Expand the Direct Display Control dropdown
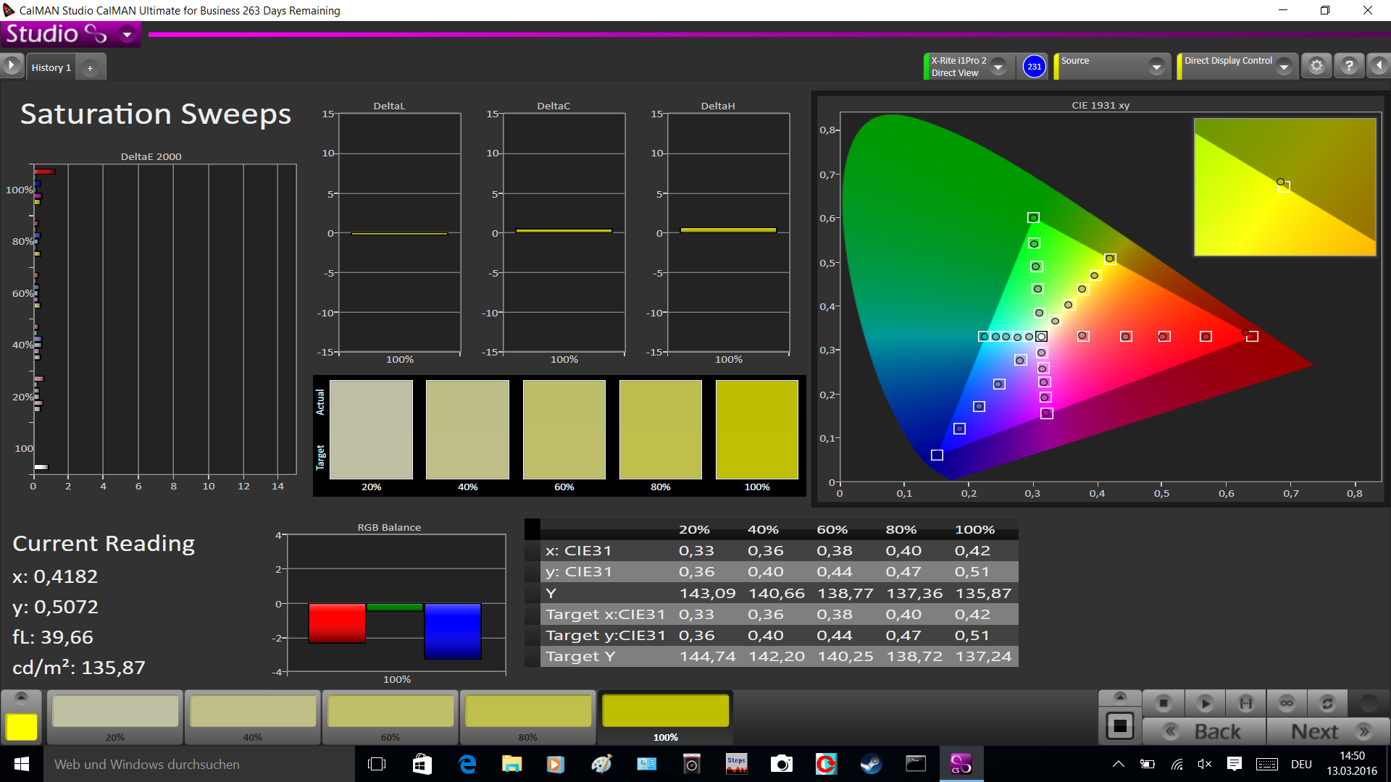The width and height of the screenshot is (1391, 782). pyautogui.click(x=1284, y=67)
